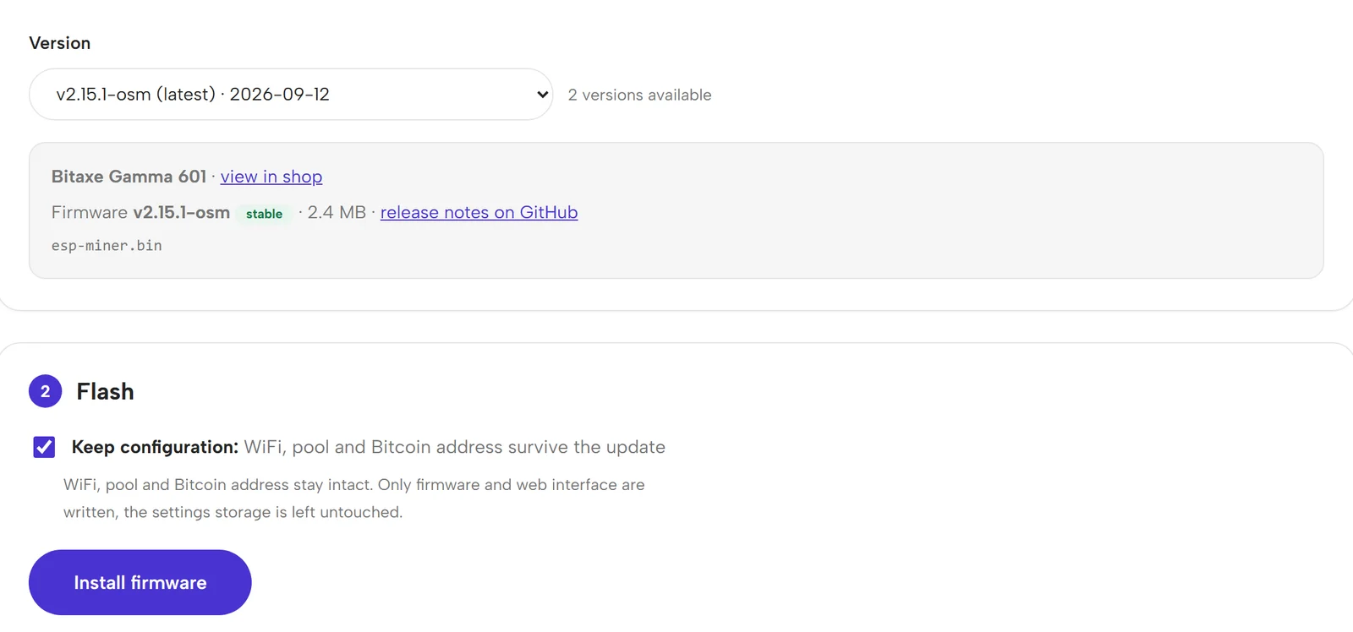Open the firmware version dropdown
1353x632 pixels.
pos(291,94)
